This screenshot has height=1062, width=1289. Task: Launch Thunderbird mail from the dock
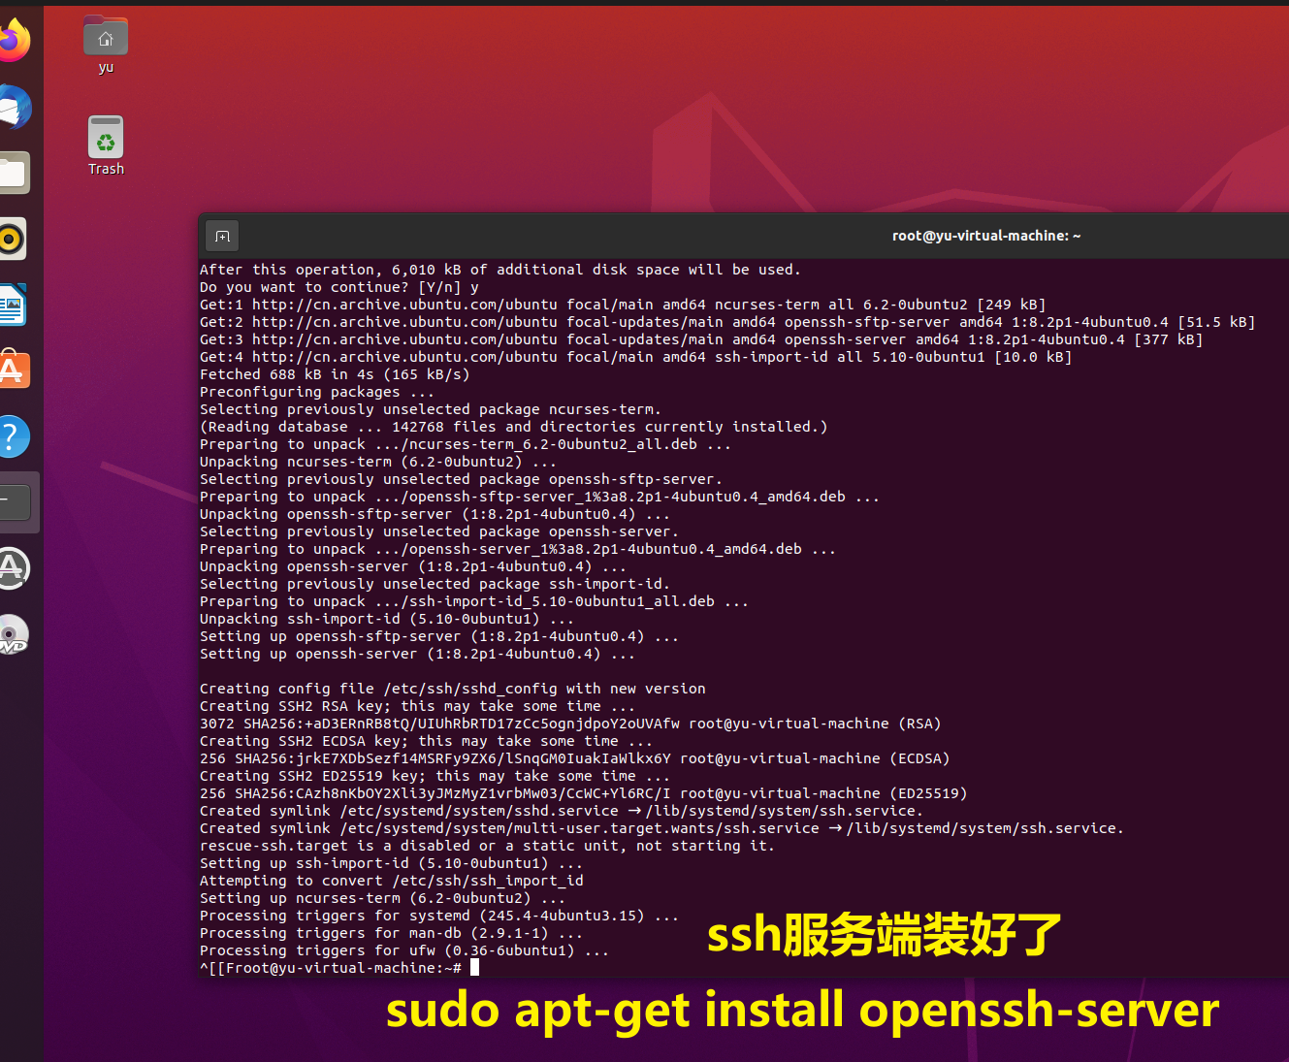tap(14, 108)
